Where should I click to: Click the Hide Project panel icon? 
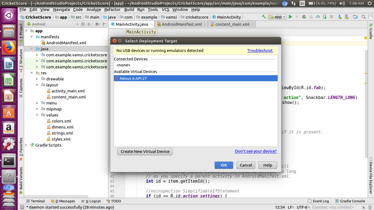point(105,24)
